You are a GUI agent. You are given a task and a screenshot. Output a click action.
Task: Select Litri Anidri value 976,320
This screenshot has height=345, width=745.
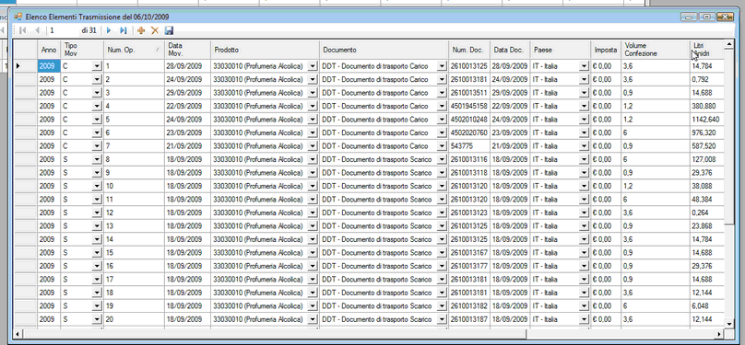706,132
